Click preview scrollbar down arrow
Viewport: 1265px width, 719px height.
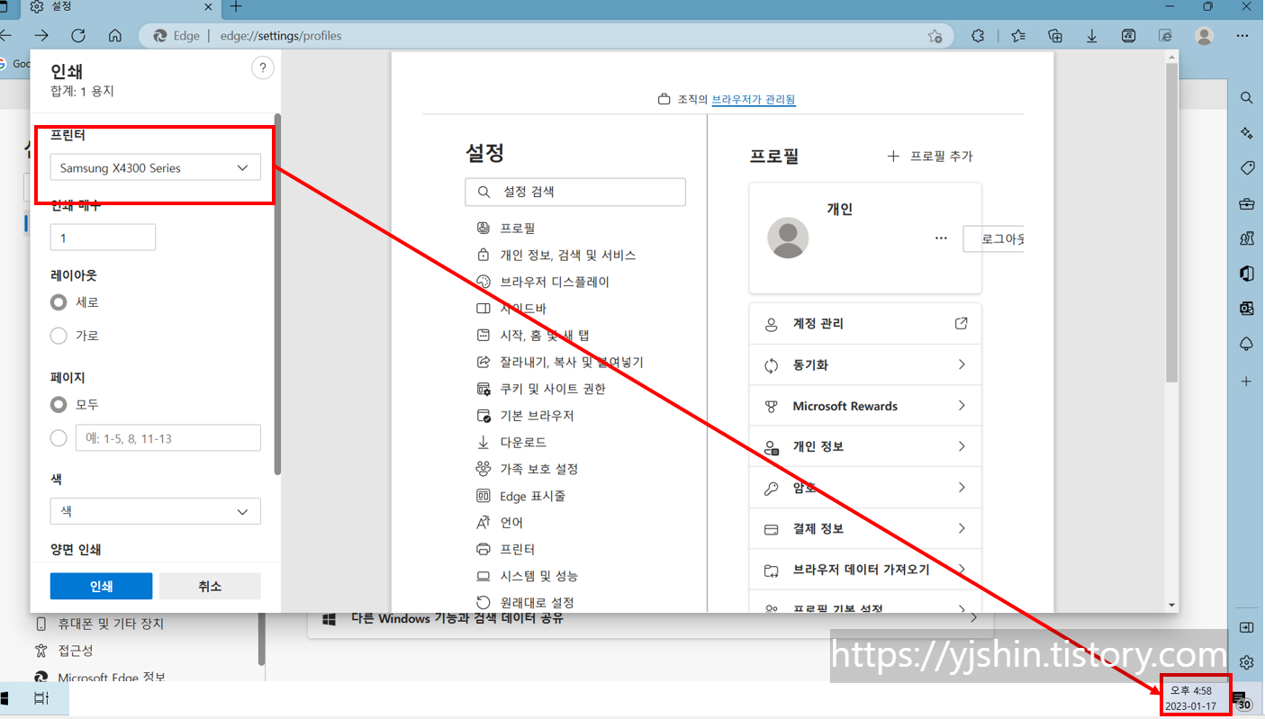[1171, 606]
